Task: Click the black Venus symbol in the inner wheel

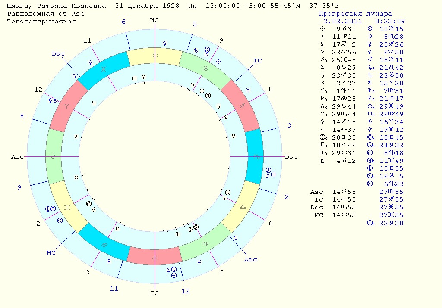Action: (143, 77)
